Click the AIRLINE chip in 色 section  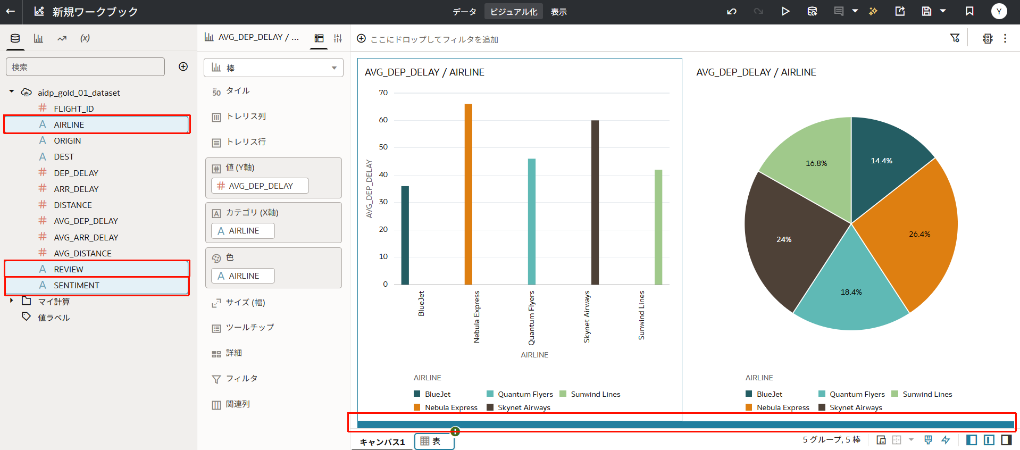tap(243, 276)
